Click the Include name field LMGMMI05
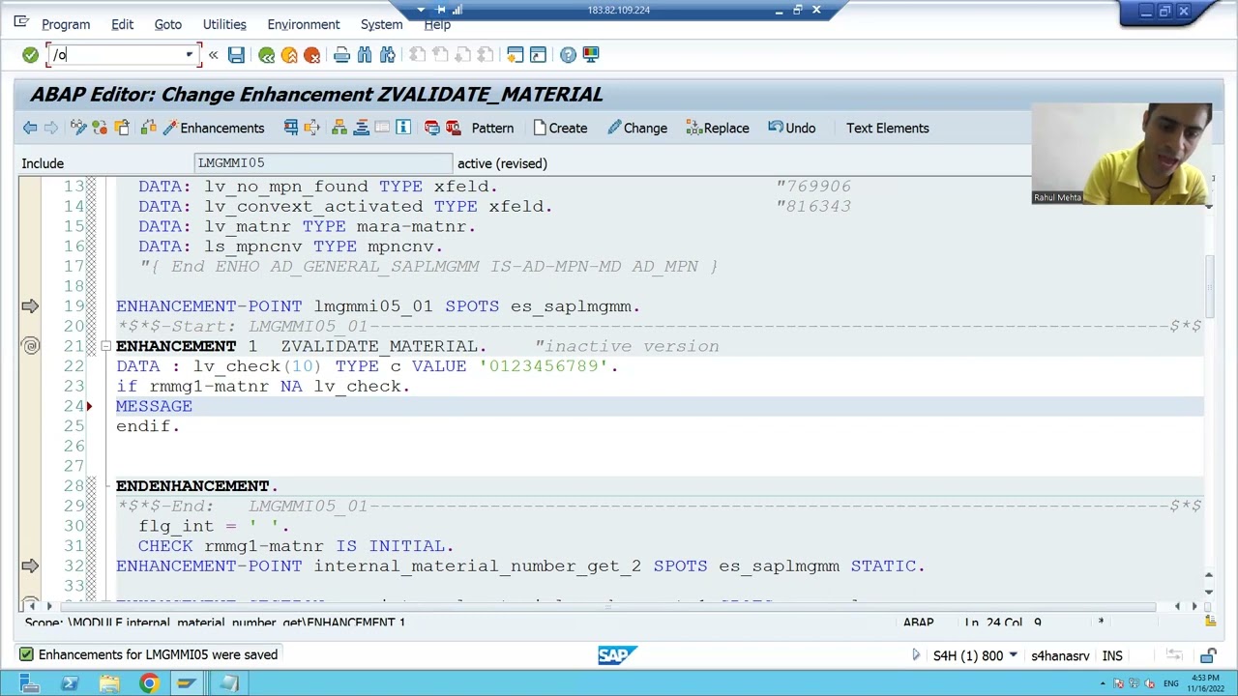The image size is (1238, 696). pos(322,163)
